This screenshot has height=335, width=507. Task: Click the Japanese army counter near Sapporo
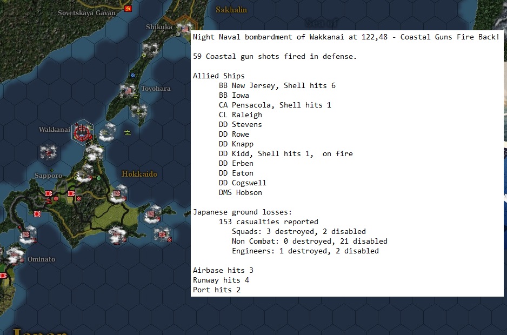coord(48,193)
